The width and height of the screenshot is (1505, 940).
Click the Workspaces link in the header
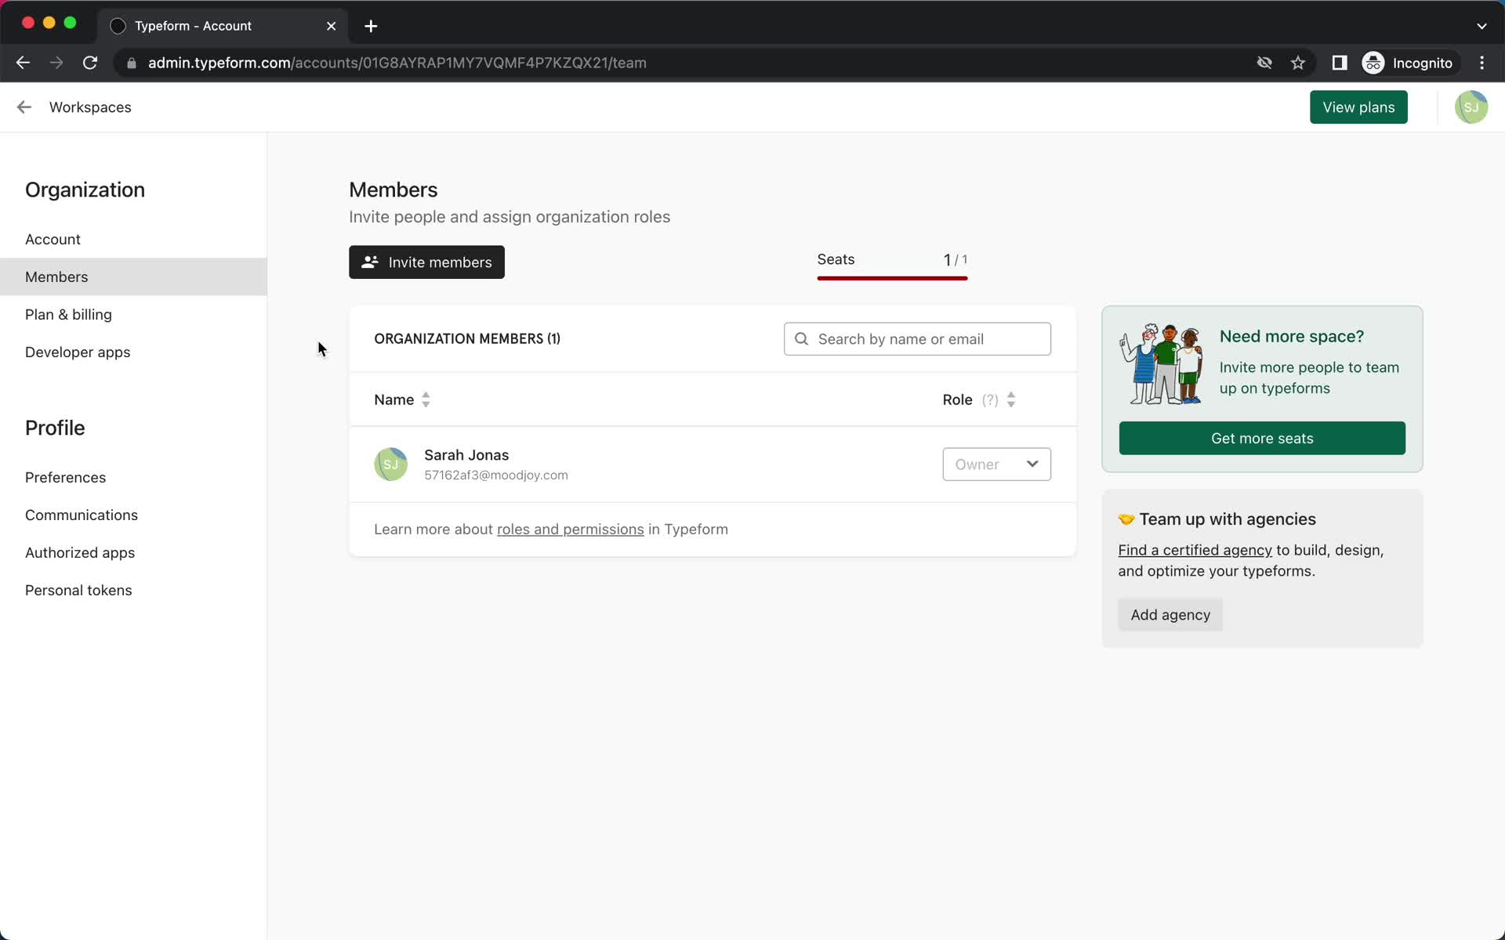90,107
